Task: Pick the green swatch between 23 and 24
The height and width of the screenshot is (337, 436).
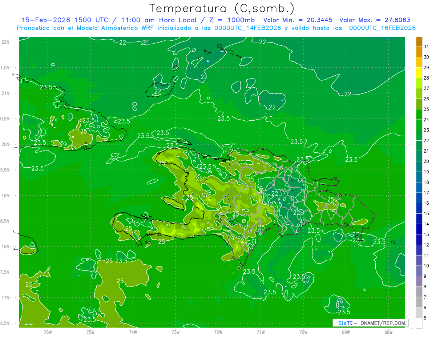Action: [x=419, y=125]
